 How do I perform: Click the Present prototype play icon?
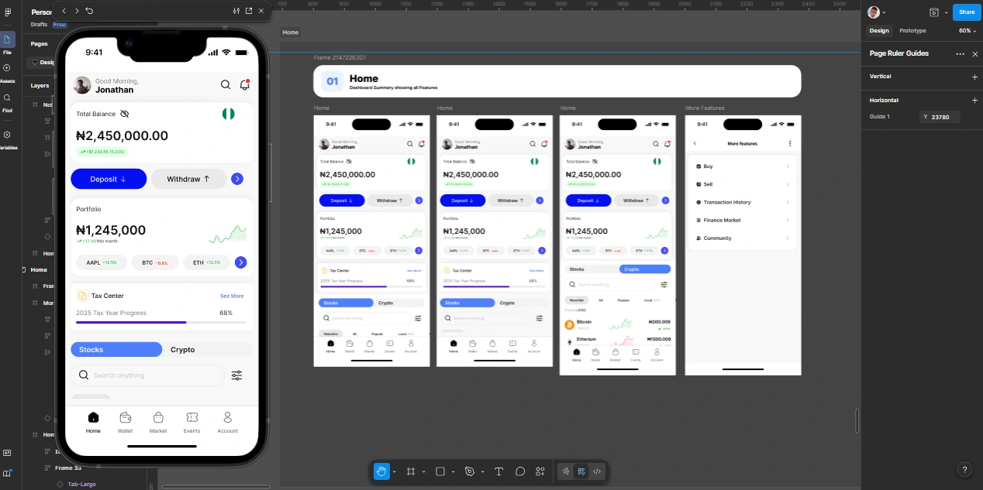click(934, 12)
